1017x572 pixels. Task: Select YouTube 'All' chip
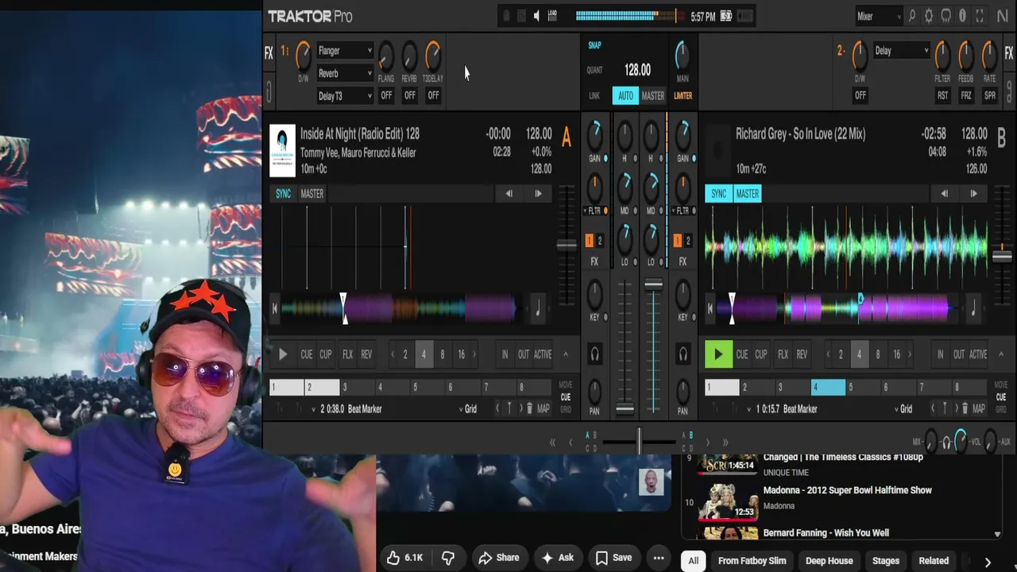coord(694,561)
